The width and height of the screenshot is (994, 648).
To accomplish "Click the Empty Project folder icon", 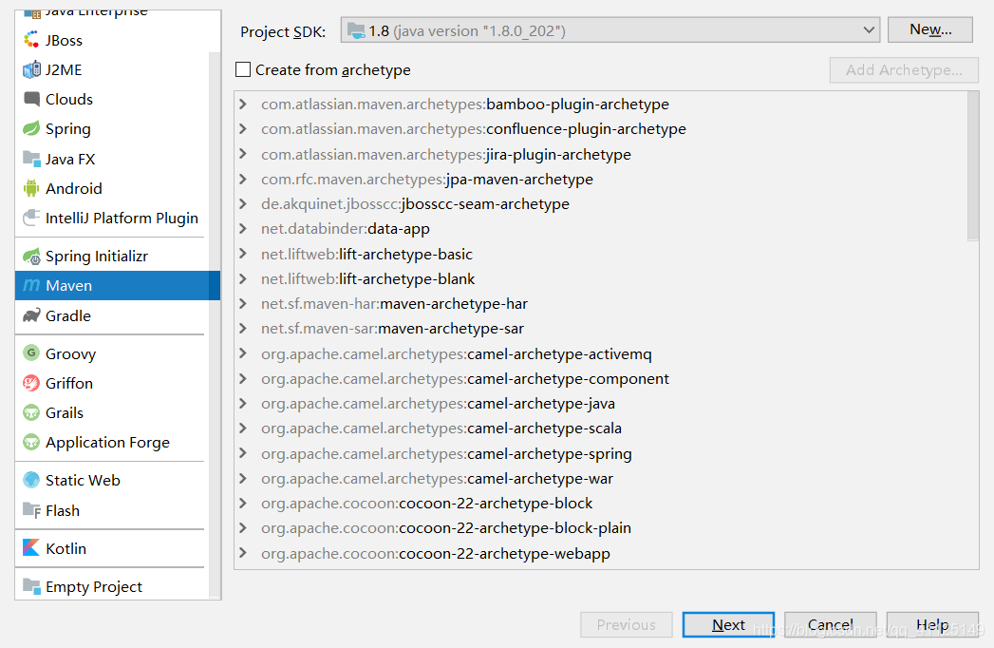I will pos(31,586).
